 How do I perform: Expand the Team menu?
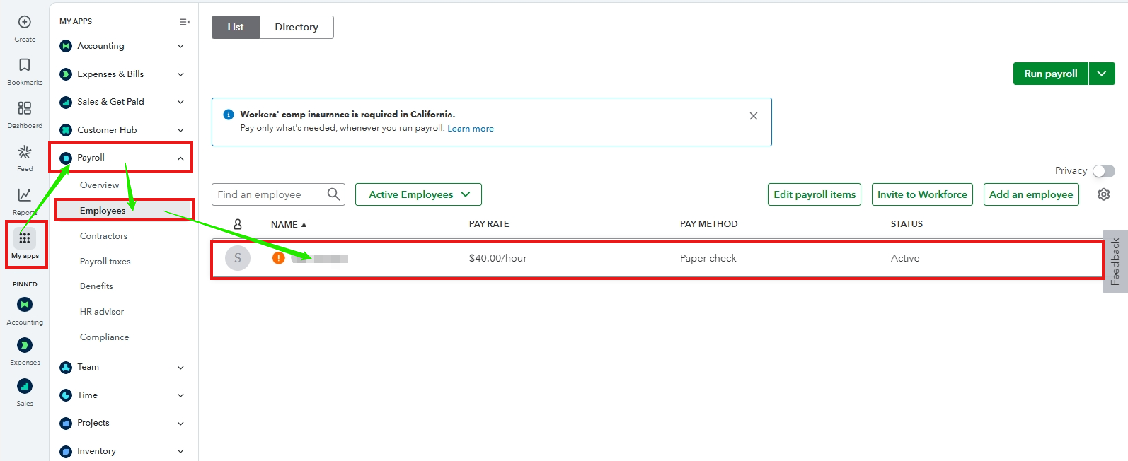180,368
